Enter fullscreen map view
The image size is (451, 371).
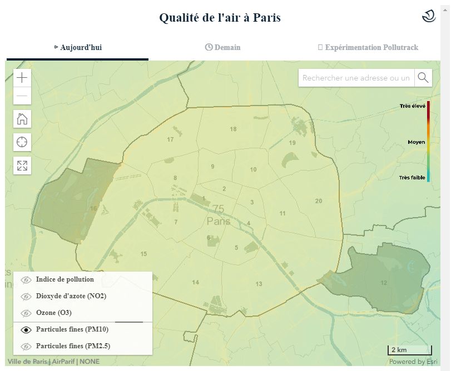coord(22,165)
